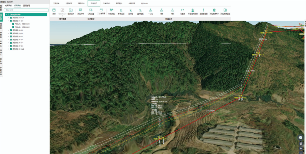The width and height of the screenshot is (306, 154).
Task: Uncheck the MJ1-J1 section checkbox
Action: click(11, 18)
